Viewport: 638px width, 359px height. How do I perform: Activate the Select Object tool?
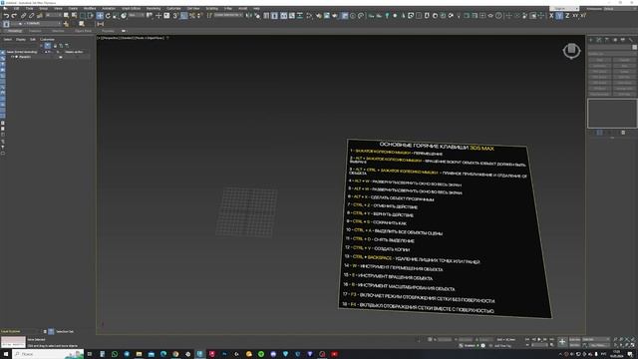67,16
